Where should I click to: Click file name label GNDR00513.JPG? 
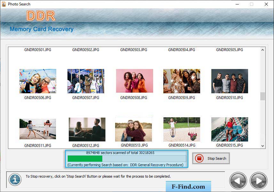[x=134, y=145]
